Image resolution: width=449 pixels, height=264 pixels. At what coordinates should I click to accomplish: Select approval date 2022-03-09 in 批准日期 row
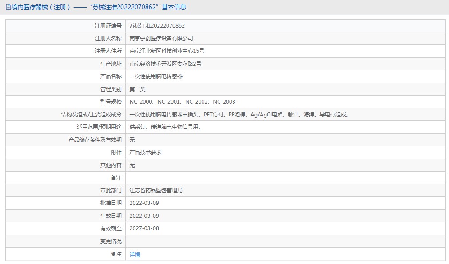144,203
